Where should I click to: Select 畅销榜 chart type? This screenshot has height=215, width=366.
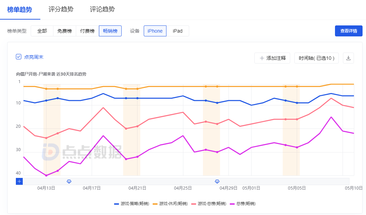(x=110, y=31)
